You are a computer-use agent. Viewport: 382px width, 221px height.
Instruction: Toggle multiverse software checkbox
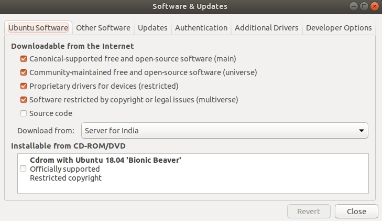[24, 100]
